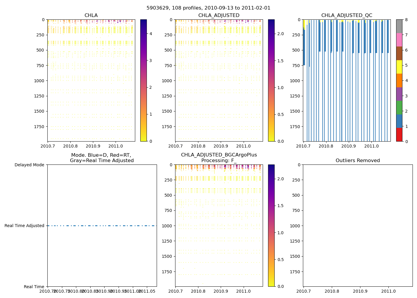Screen dimensions: 417x298
Task: Click the CHLA_ADJUSTED_QC plot title
Action: coord(346,15)
